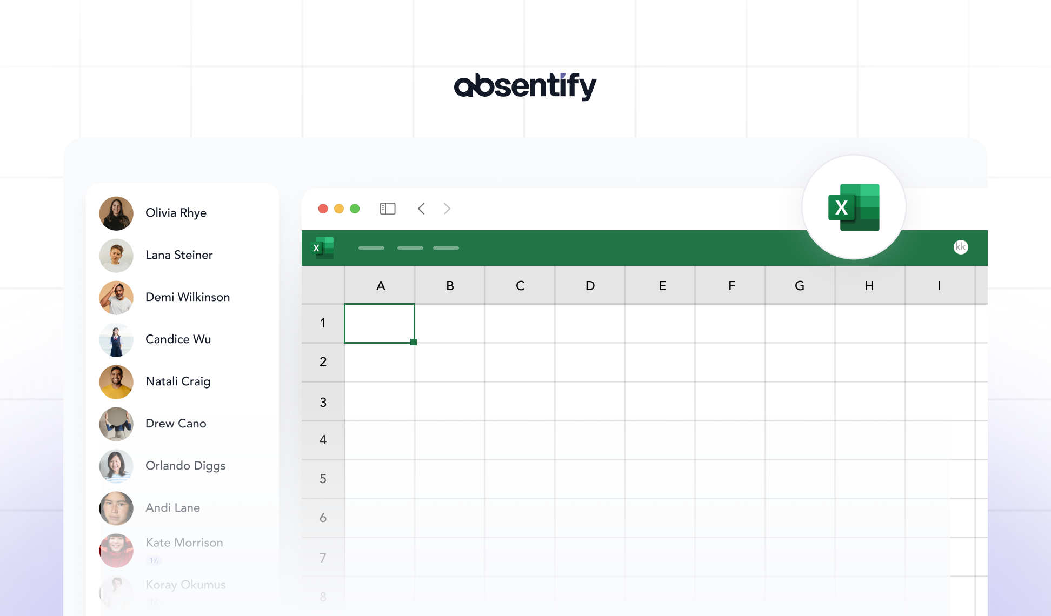
Task: Open the large circular Excel icon
Action: 854,207
